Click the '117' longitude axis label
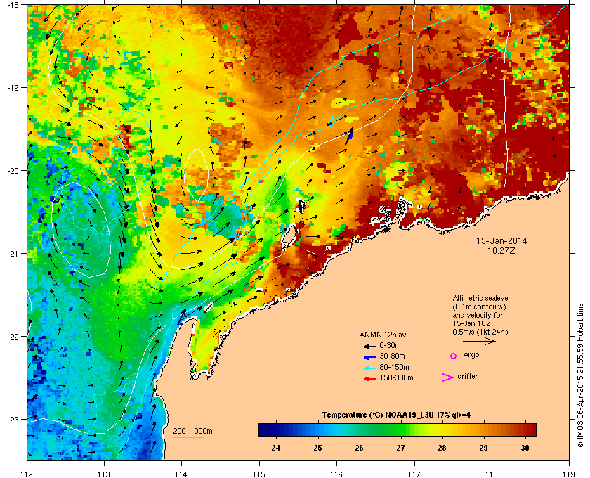This screenshot has width=590, height=478. pyautogui.click(x=414, y=474)
